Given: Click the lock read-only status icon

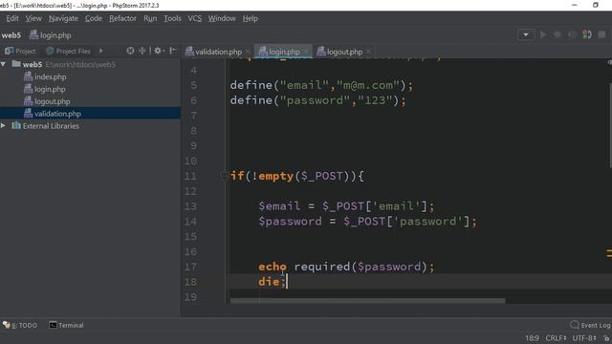Looking at the screenshot, I should click(x=606, y=338).
